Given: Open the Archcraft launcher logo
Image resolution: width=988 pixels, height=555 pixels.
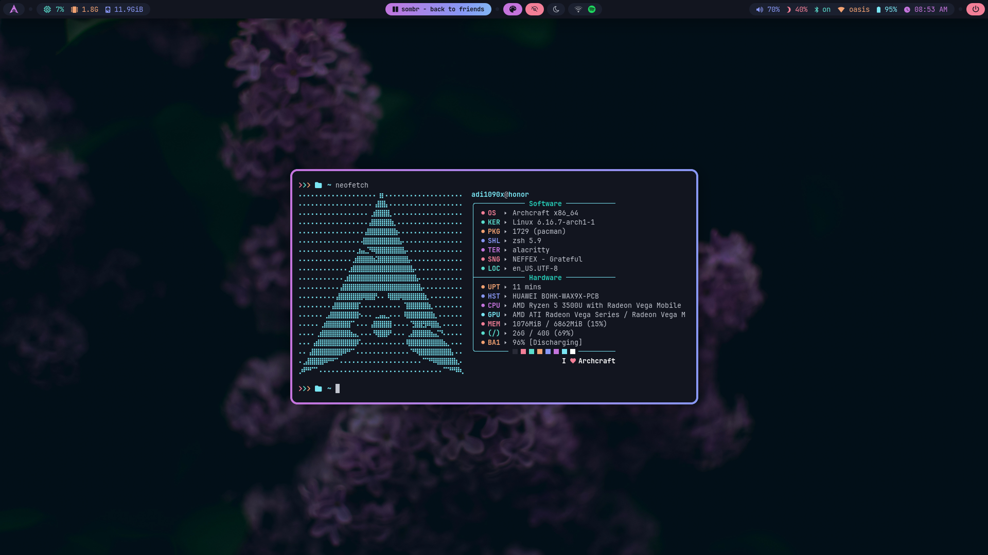Looking at the screenshot, I should (x=14, y=9).
